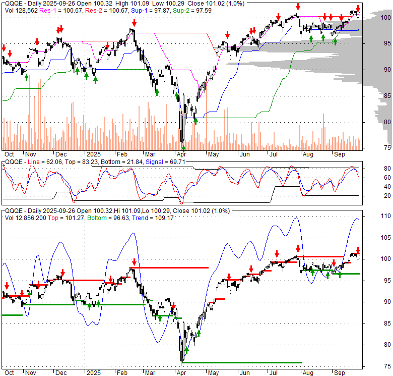
Task: Click the 20 level on oscillator scale
Action: pyautogui.click(x=387, y=196)
